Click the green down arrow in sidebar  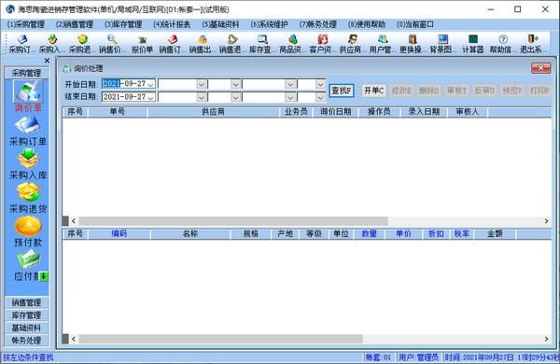pos(44,276)
